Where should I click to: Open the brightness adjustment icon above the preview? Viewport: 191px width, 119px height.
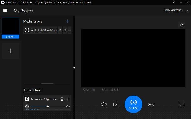[x=182, y=24]
